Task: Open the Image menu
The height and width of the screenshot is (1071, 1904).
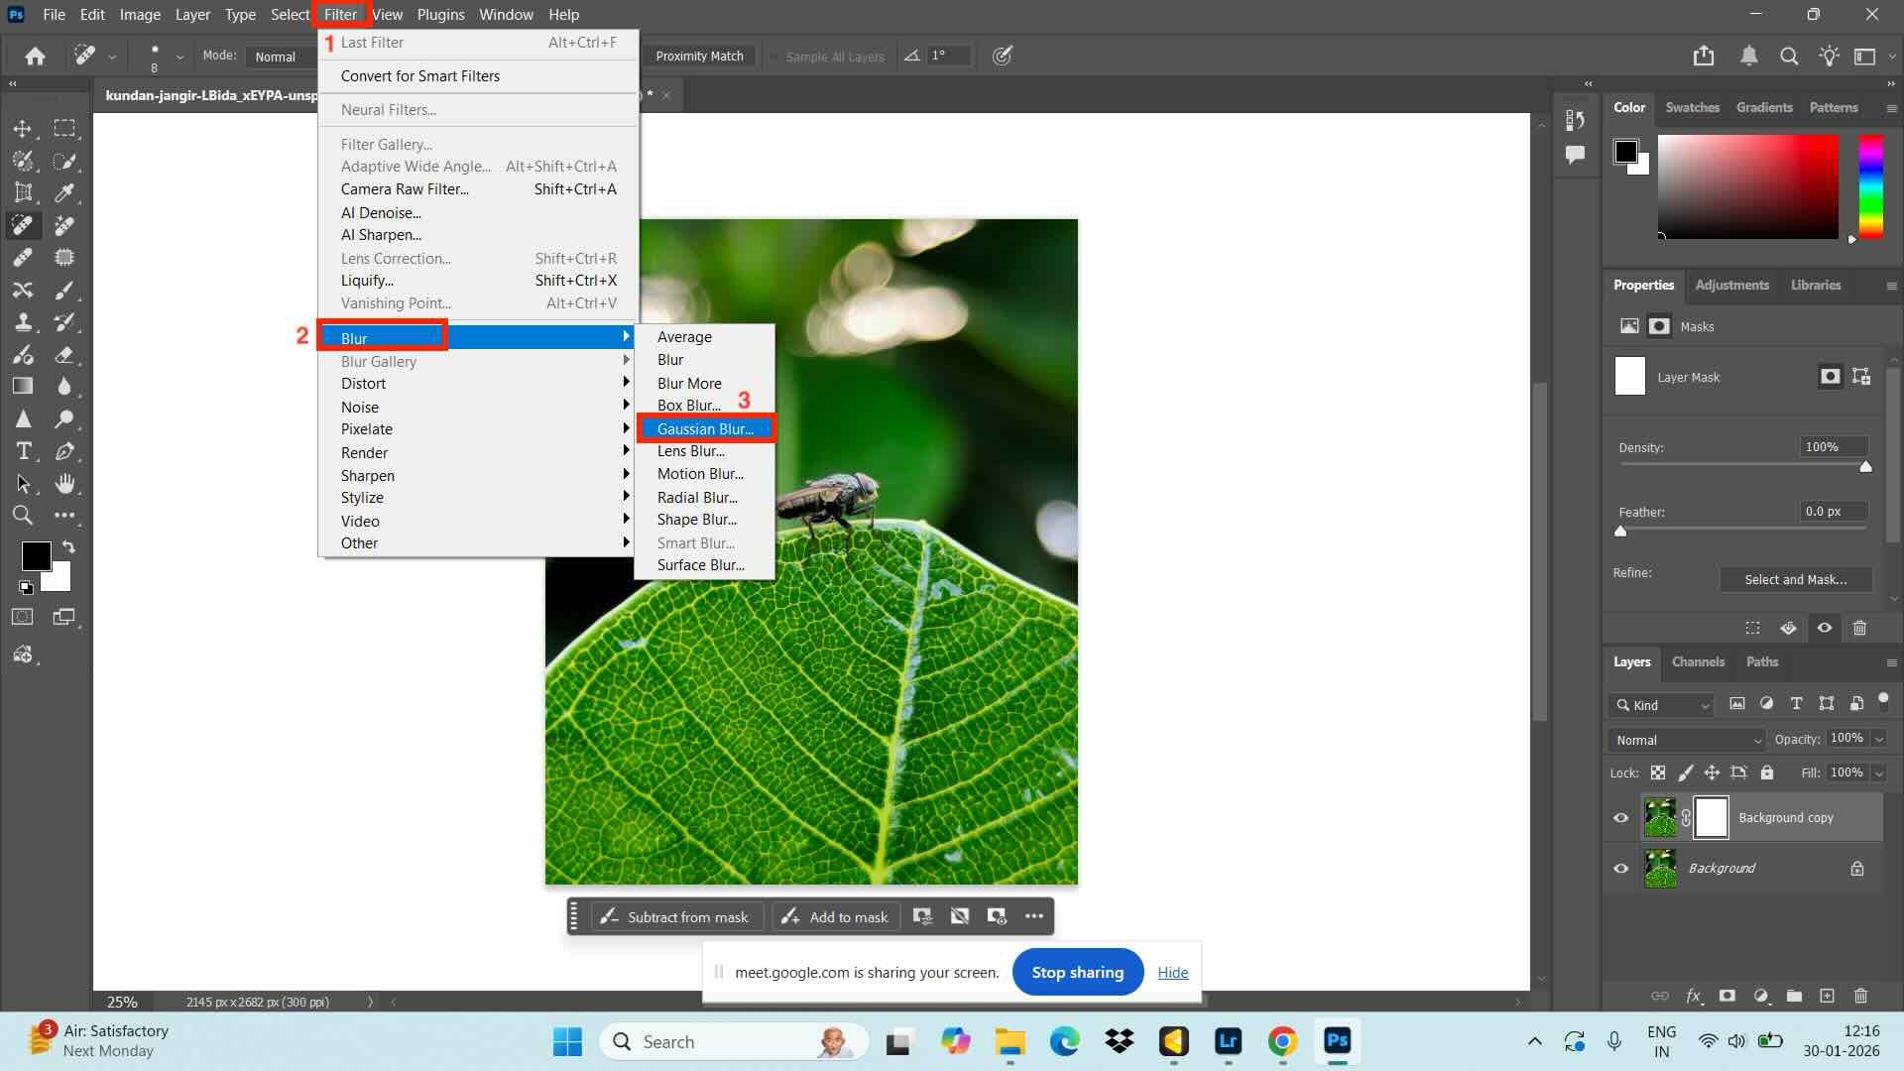Action: click(x=139, y=14)
